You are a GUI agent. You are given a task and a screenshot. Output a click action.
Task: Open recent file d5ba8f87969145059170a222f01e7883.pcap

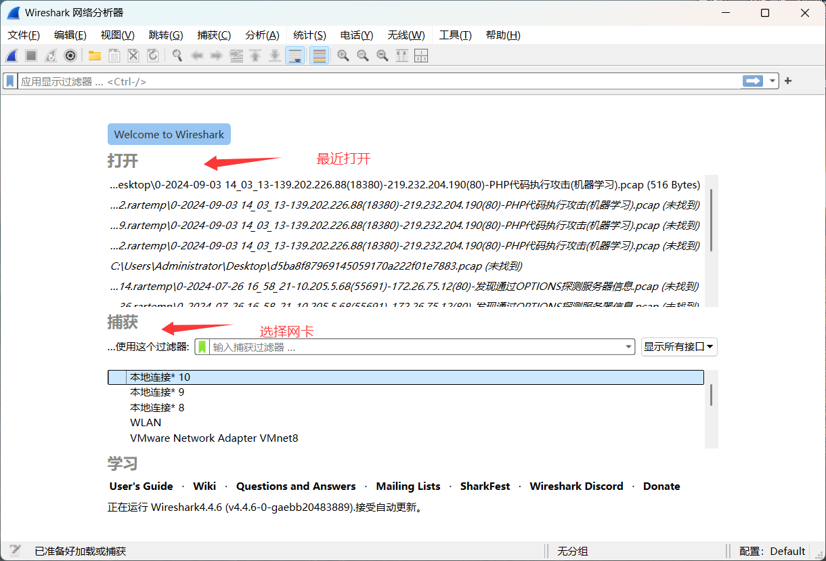(x=316, y=266)
